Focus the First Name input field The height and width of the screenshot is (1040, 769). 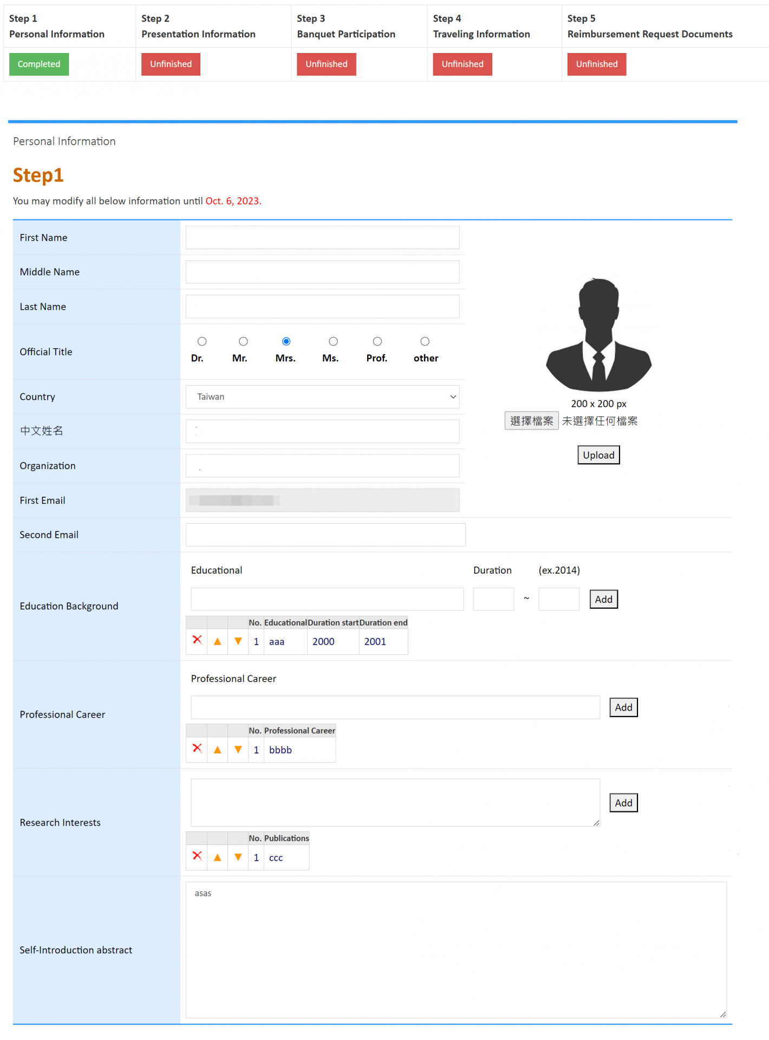(322, 237)
